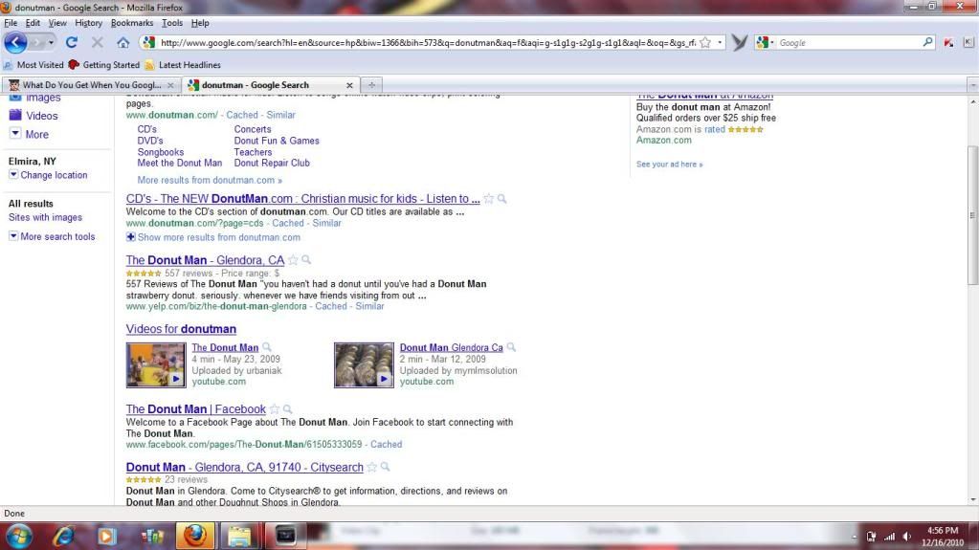
Task: Star the Donut Man Glendora, CA result
Action: (293, 260)
